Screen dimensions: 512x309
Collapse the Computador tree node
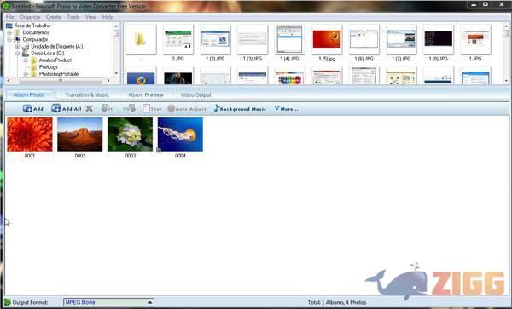9,39
